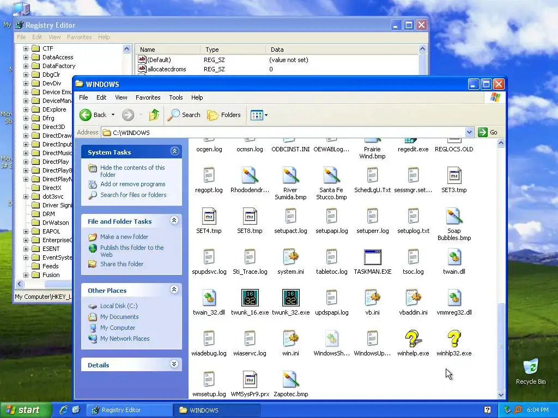Select the system.ini file icon
Screen dimensions: 558x418
[x=291, y=257]
